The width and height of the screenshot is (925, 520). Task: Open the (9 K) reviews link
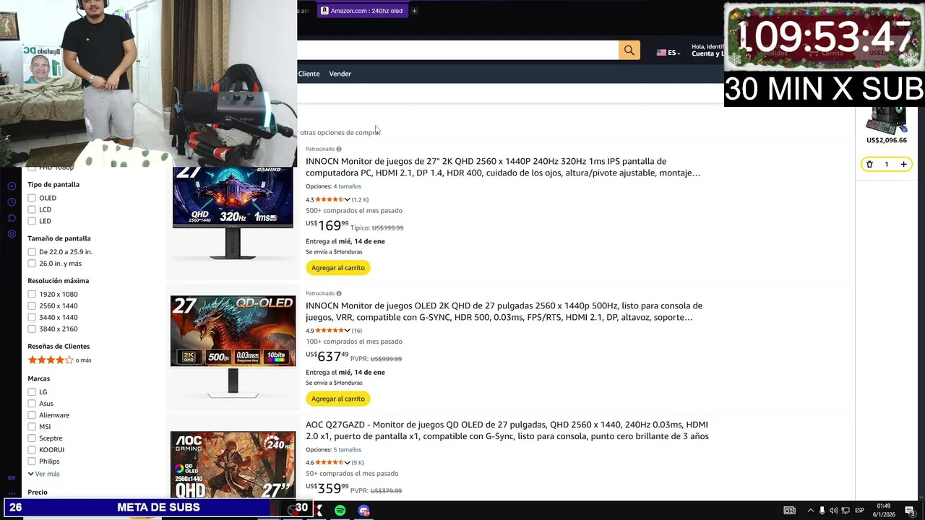coord(357,462)
